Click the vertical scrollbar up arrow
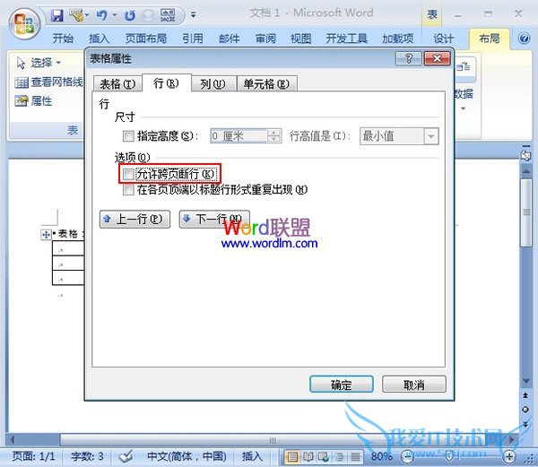538x467 pixels. coord(525,170)
